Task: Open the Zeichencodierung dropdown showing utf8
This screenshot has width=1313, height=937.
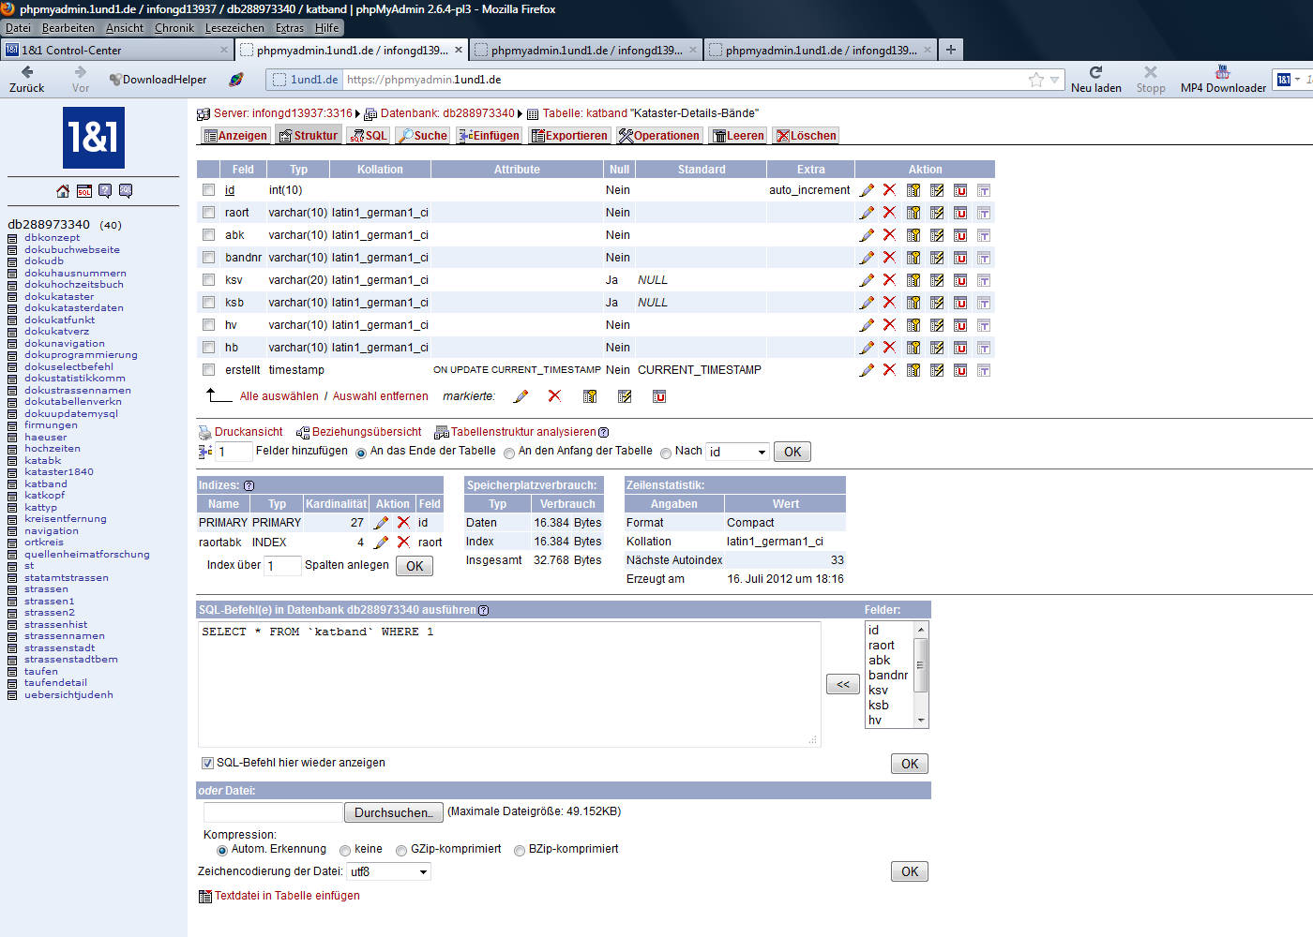Action: point(389,871)
